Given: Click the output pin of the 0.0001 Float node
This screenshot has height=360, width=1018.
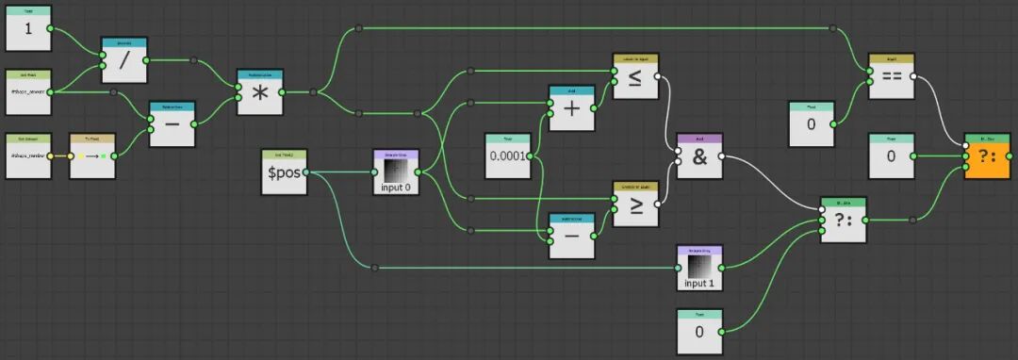Looking at the screenshot, I should point(530,156).
